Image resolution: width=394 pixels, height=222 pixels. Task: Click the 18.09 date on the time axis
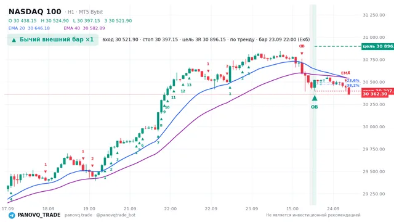click(x=48, y=208)
